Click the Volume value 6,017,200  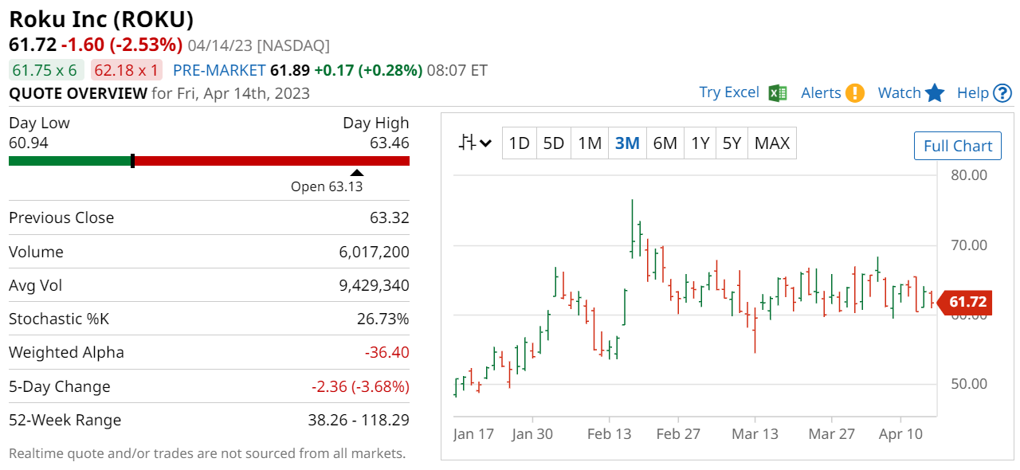pyautogui.click(x=374, y=252)
